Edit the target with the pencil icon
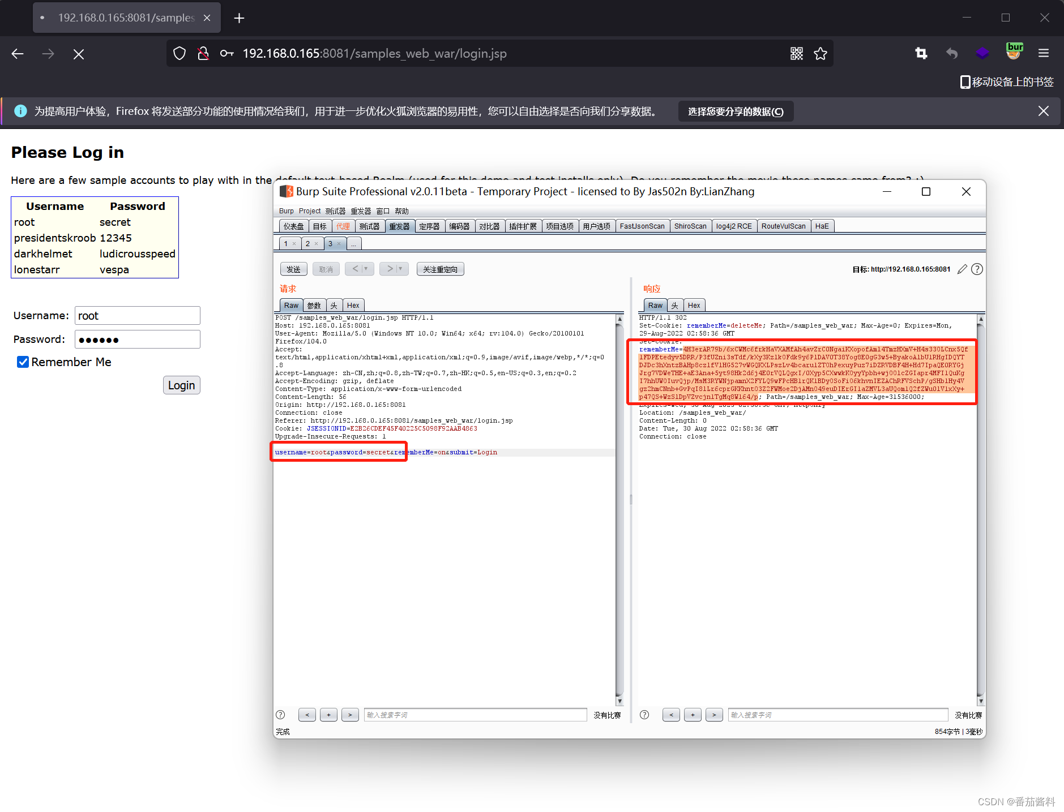Image resolution: width=1064 pixels, height=812 pixels. (962, 269)
